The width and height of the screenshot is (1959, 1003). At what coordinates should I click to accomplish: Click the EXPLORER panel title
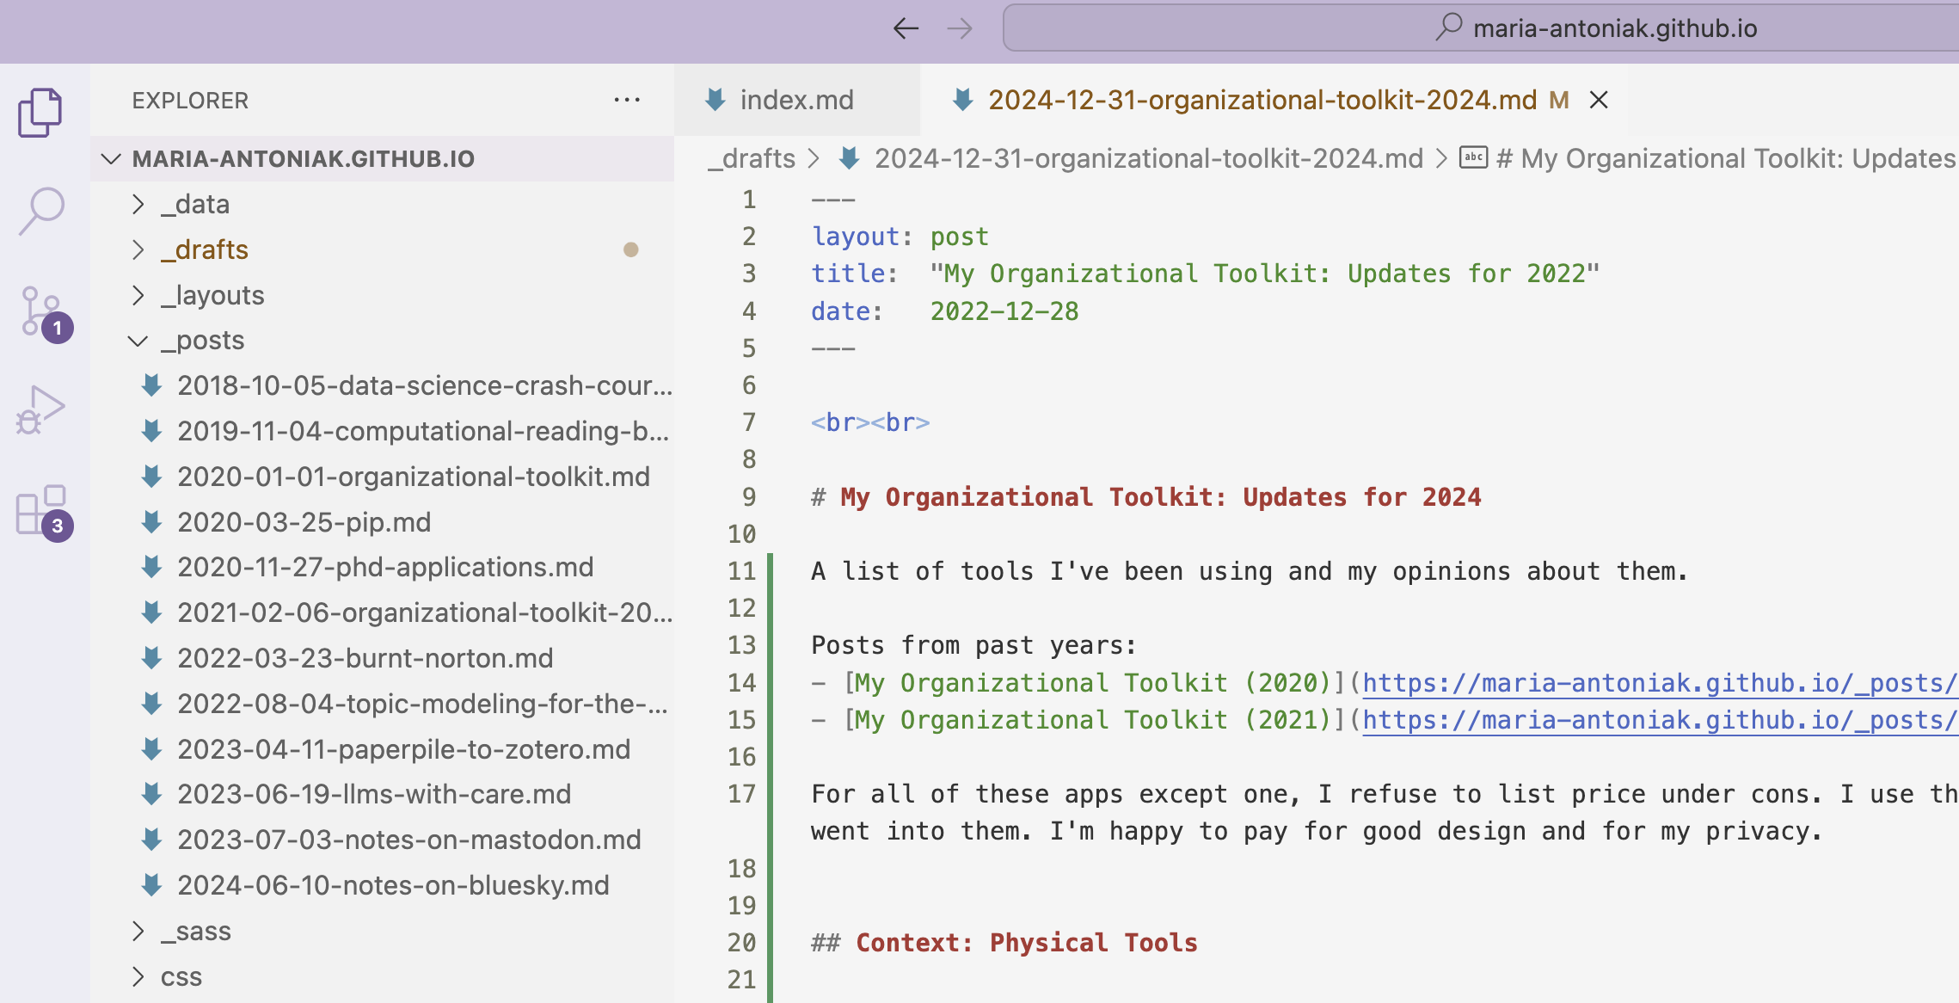tap(190, 101)
